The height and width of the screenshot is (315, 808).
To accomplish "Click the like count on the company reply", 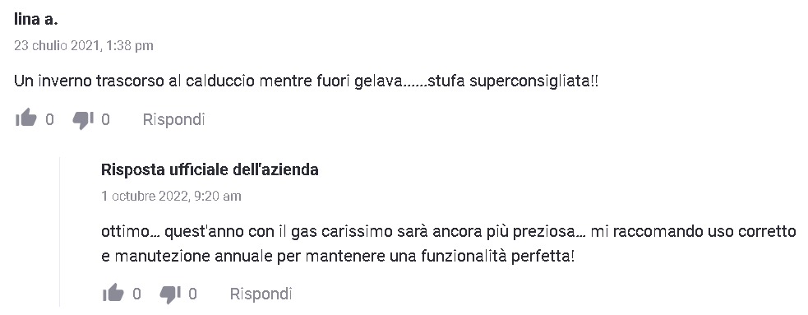I will [136, 294].
